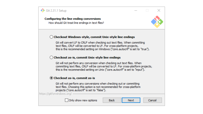Click the Configuring the line ending conversions heading
The width and height of the screenshot is (203, 114).
pyautogui.click(x=73, y=19)
